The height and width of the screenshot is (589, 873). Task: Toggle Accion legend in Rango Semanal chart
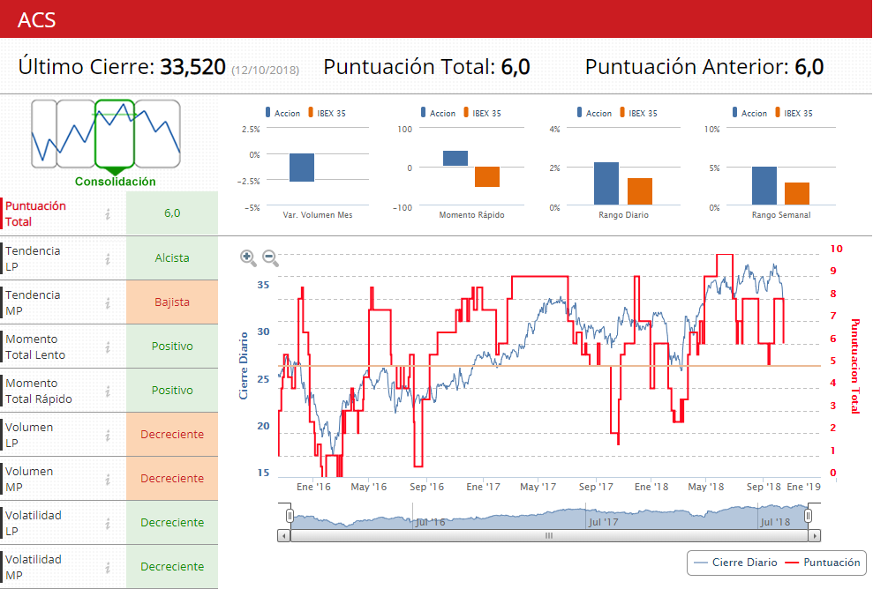click(749, 113)
